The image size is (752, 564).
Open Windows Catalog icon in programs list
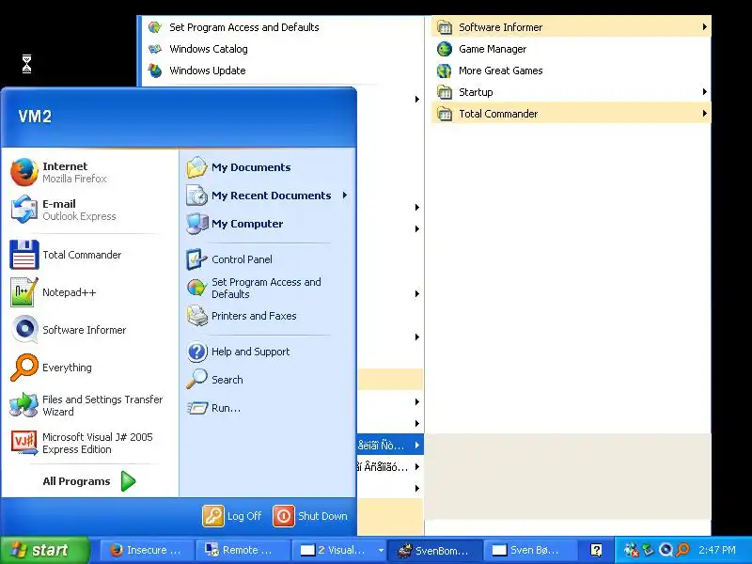(155, 49)
